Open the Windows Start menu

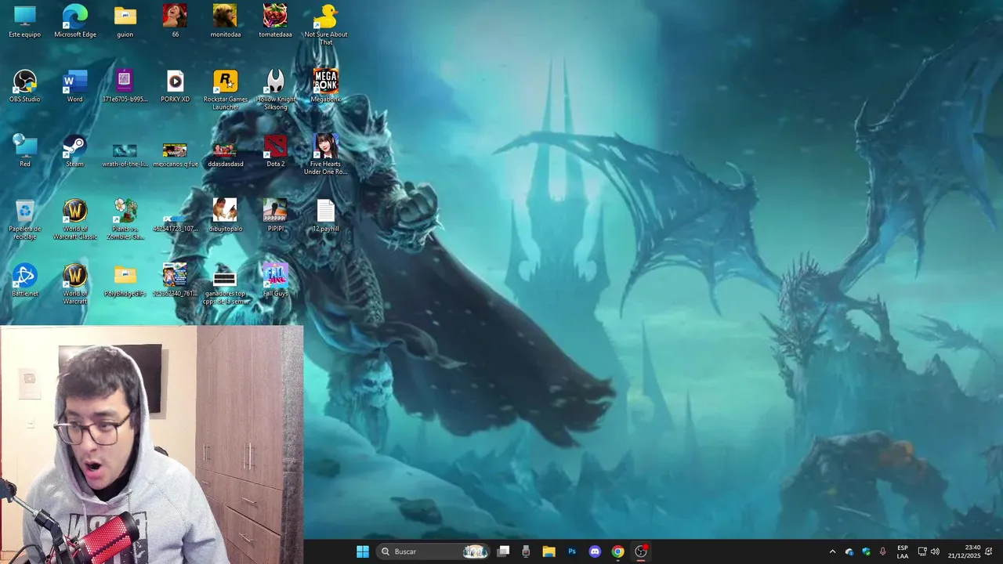point(363,551)
